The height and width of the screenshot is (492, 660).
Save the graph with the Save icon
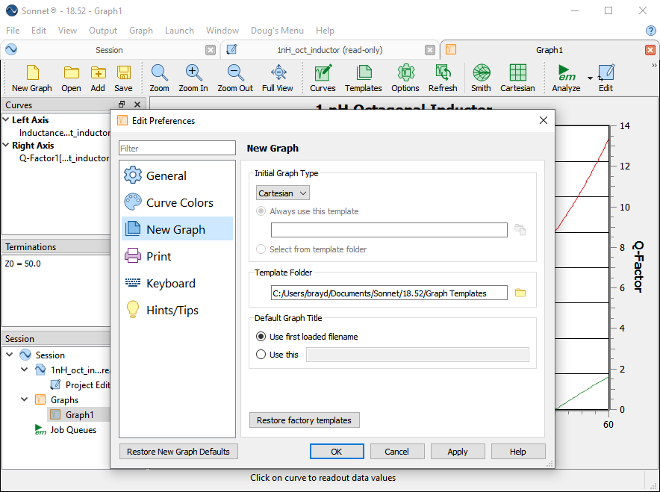click(x=123, y=78)
